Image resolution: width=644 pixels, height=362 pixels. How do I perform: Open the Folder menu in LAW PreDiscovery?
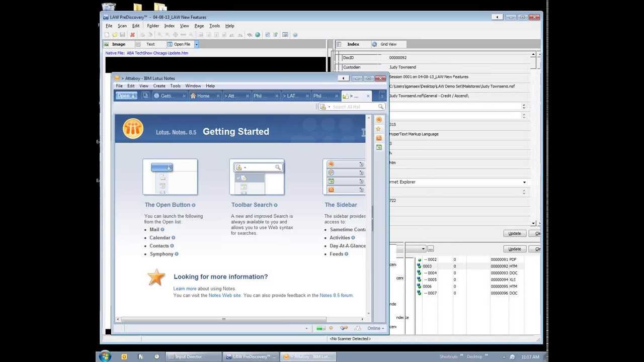(153, 26)
